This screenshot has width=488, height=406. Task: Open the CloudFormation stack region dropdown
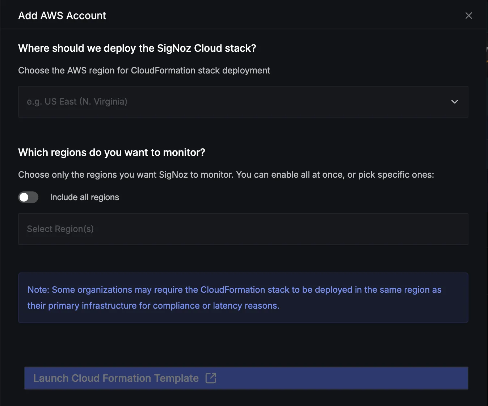pyautogui.click(x=243, y=102)
